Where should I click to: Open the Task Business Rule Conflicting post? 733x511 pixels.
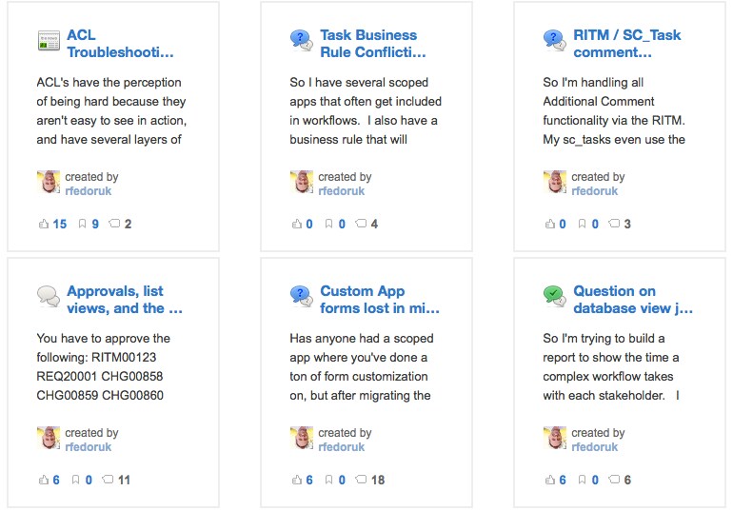[373, 44]
